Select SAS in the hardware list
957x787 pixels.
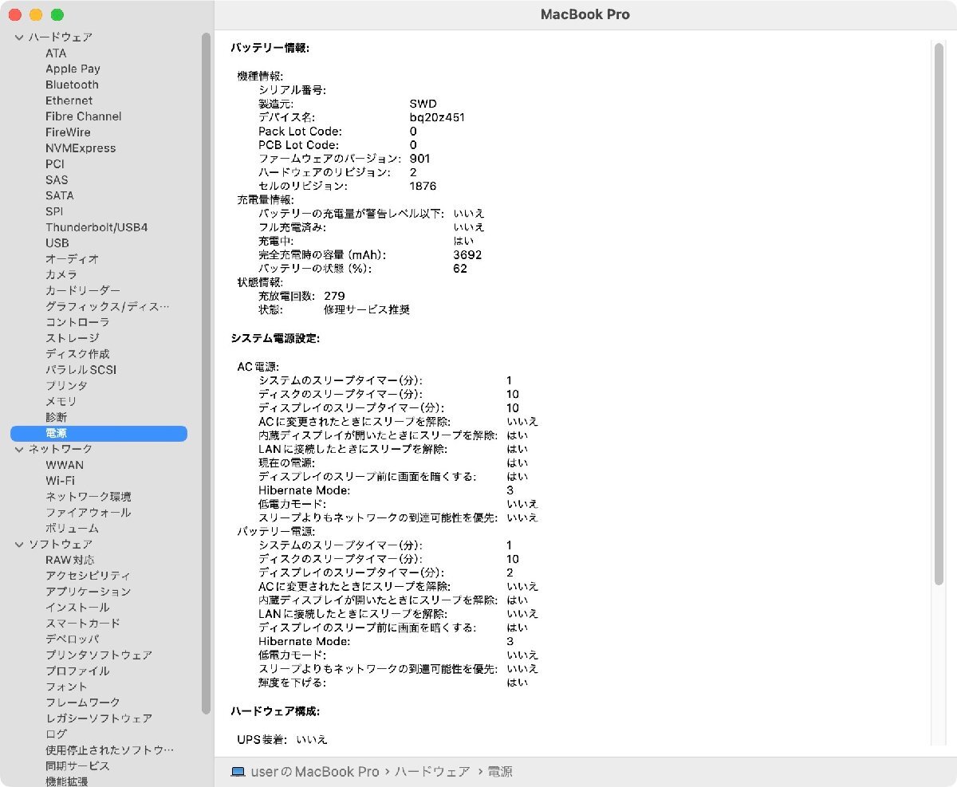tap(57, 180)
